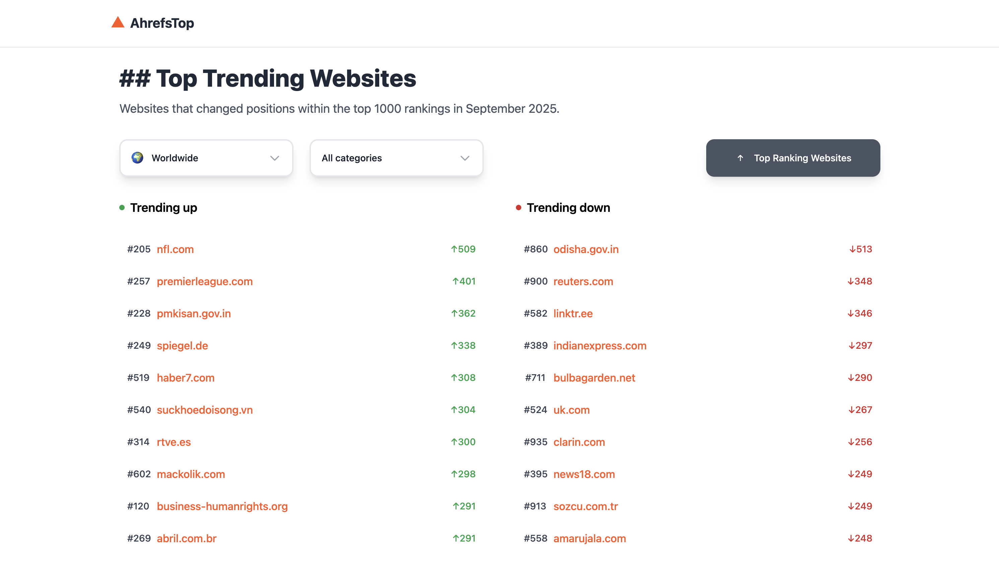
Task: Visit reuters.com in trending down
Action: pyautogui.click(x=583, y=281)
